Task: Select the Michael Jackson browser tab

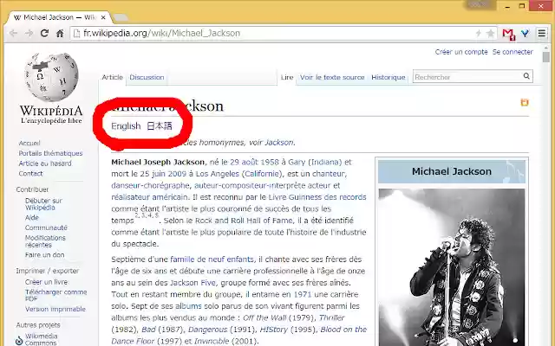Action: pyautogui.click(x=60, y=17)
